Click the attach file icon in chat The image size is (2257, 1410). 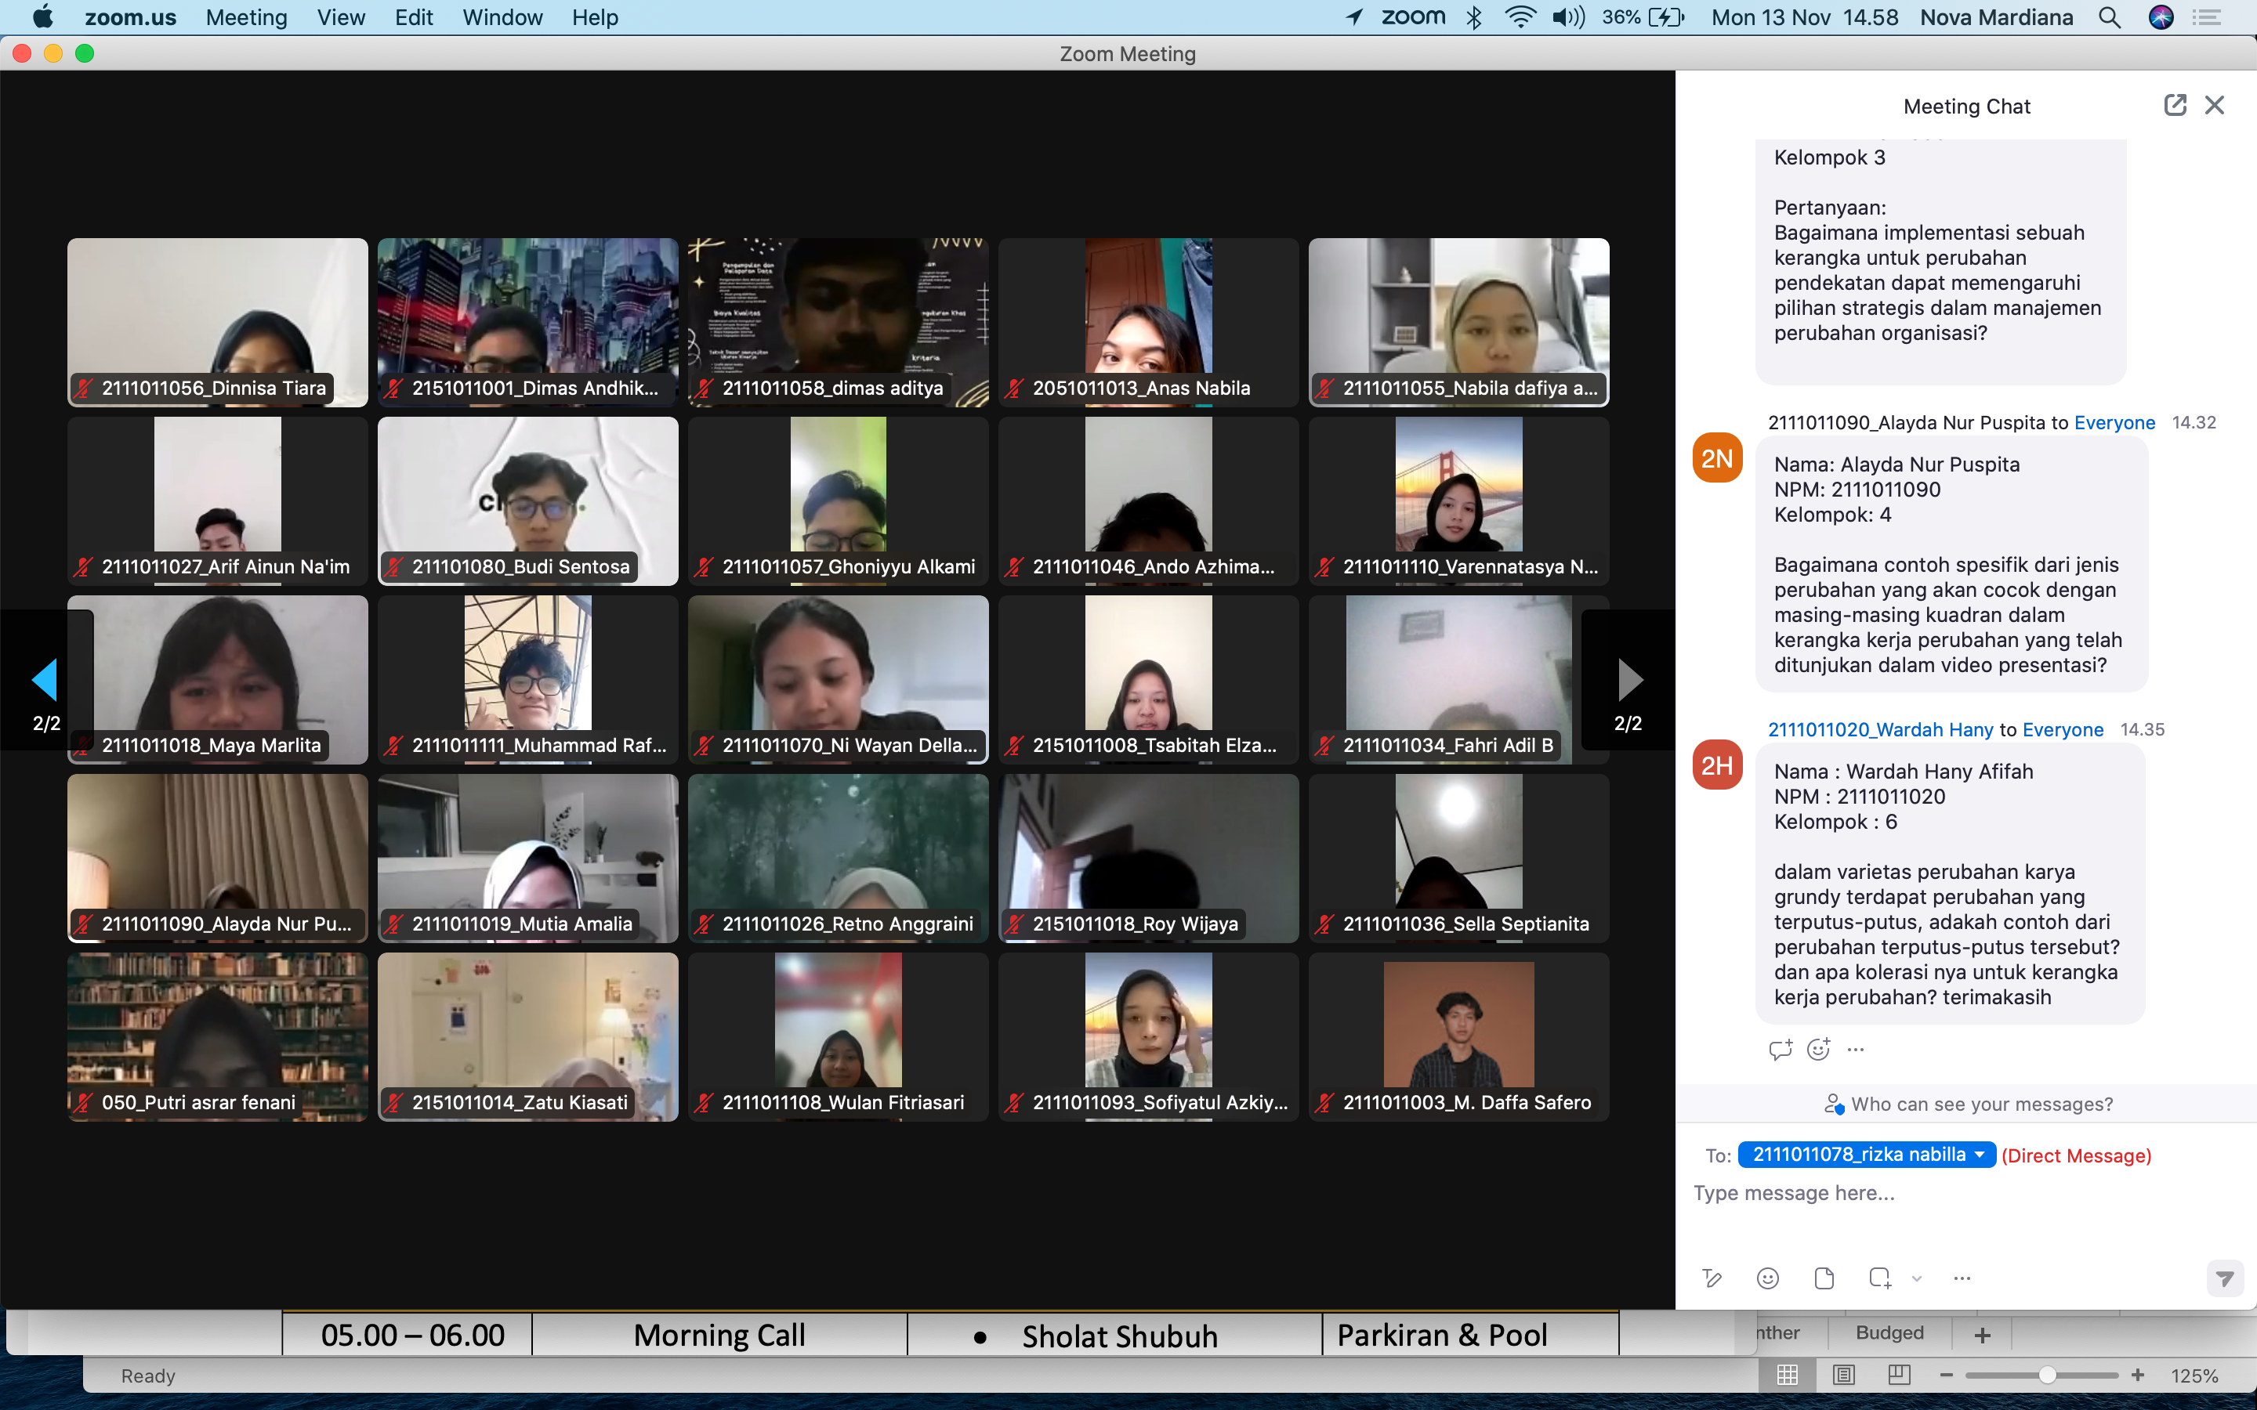click(x=1824, y=1278)
